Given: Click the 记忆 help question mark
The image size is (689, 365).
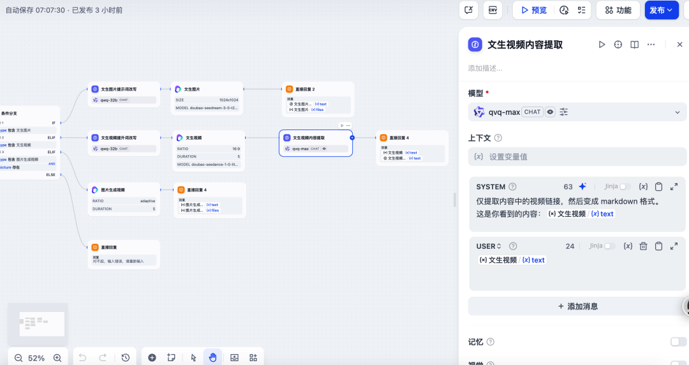Looking at the screenshot, I should pyautogui.click(x=491, y=341).
